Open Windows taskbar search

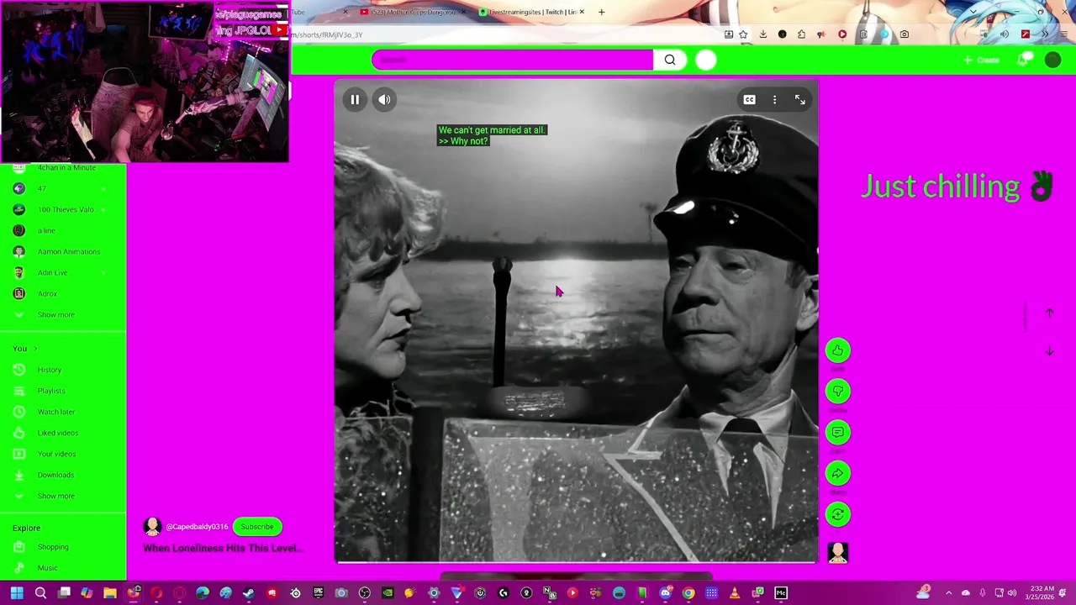tap(40, 593)
